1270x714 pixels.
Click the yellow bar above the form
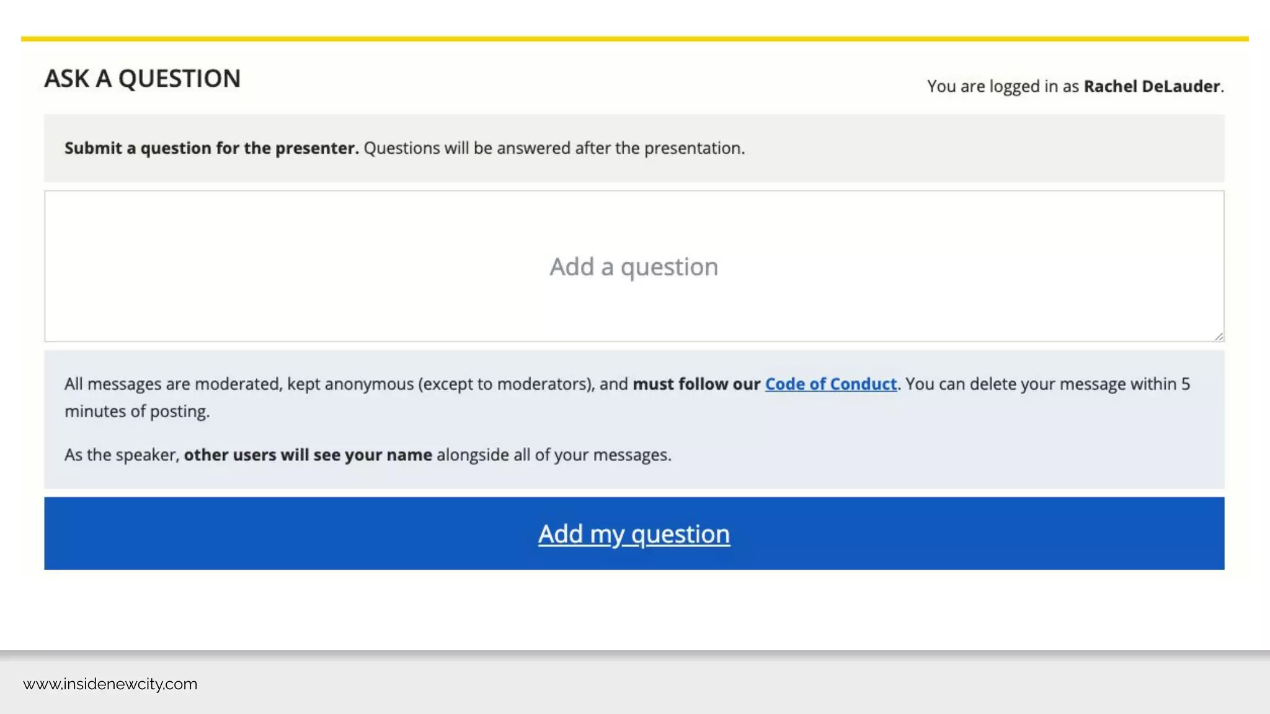pos(634,39)
